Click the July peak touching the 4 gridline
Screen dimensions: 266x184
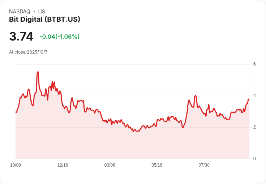(x=196, y=96)
